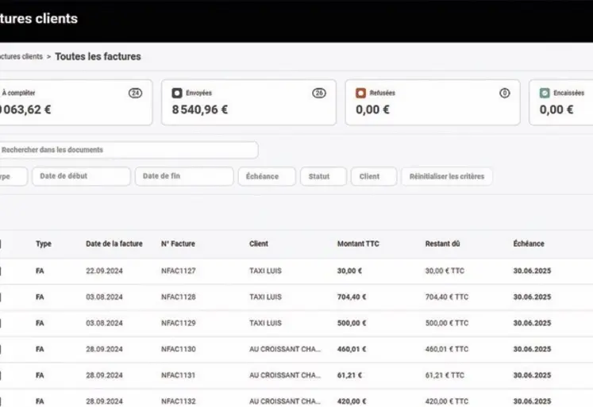
Task: Click AU CROISSANT CHA... client on NFAC1130 row
Action: pyautogui.click(x=285, y=349)
